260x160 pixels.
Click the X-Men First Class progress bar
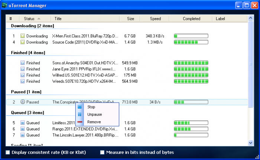pos(191,36)
